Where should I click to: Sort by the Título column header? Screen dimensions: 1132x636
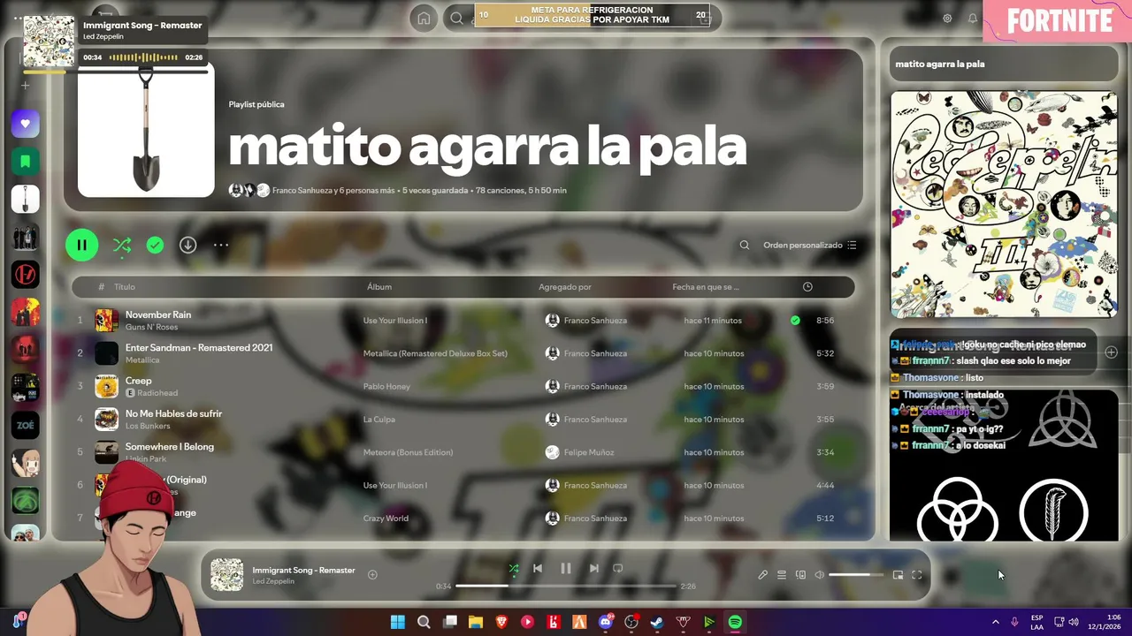pos(125,286)
